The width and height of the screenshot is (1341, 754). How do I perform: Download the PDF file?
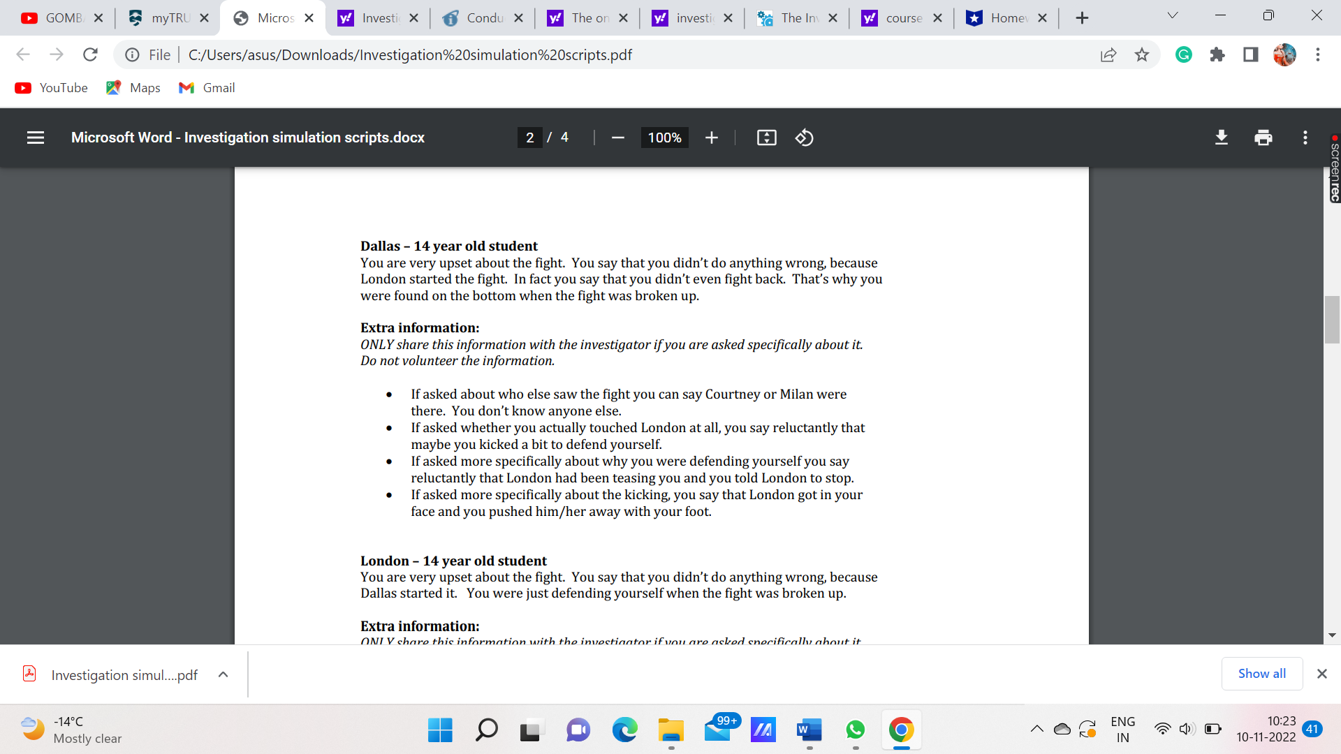[1221, 138]
